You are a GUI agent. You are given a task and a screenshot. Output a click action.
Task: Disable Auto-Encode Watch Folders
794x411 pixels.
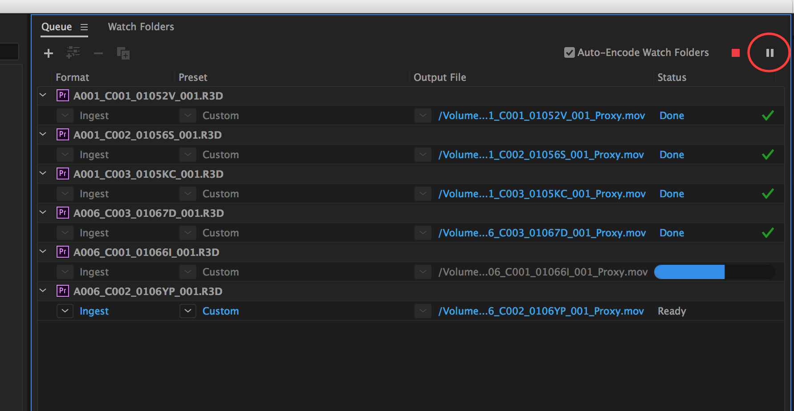pyautogui.click(x=569, y=52)
